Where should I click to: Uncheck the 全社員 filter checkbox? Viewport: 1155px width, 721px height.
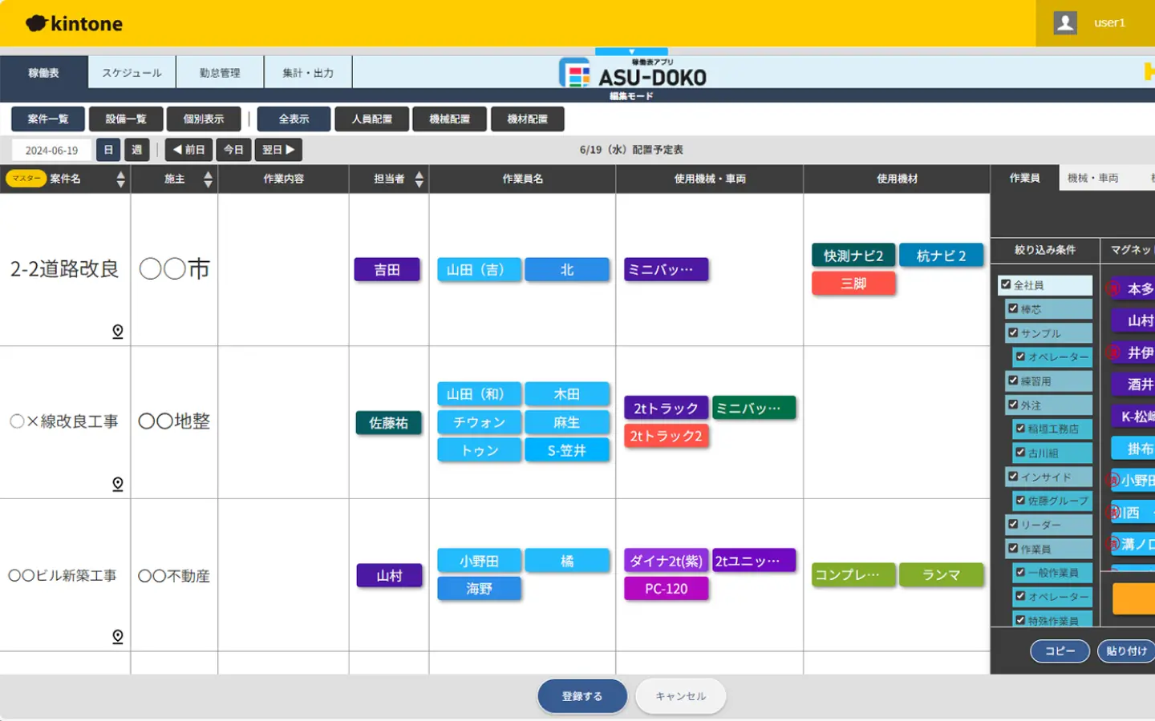1006,284
